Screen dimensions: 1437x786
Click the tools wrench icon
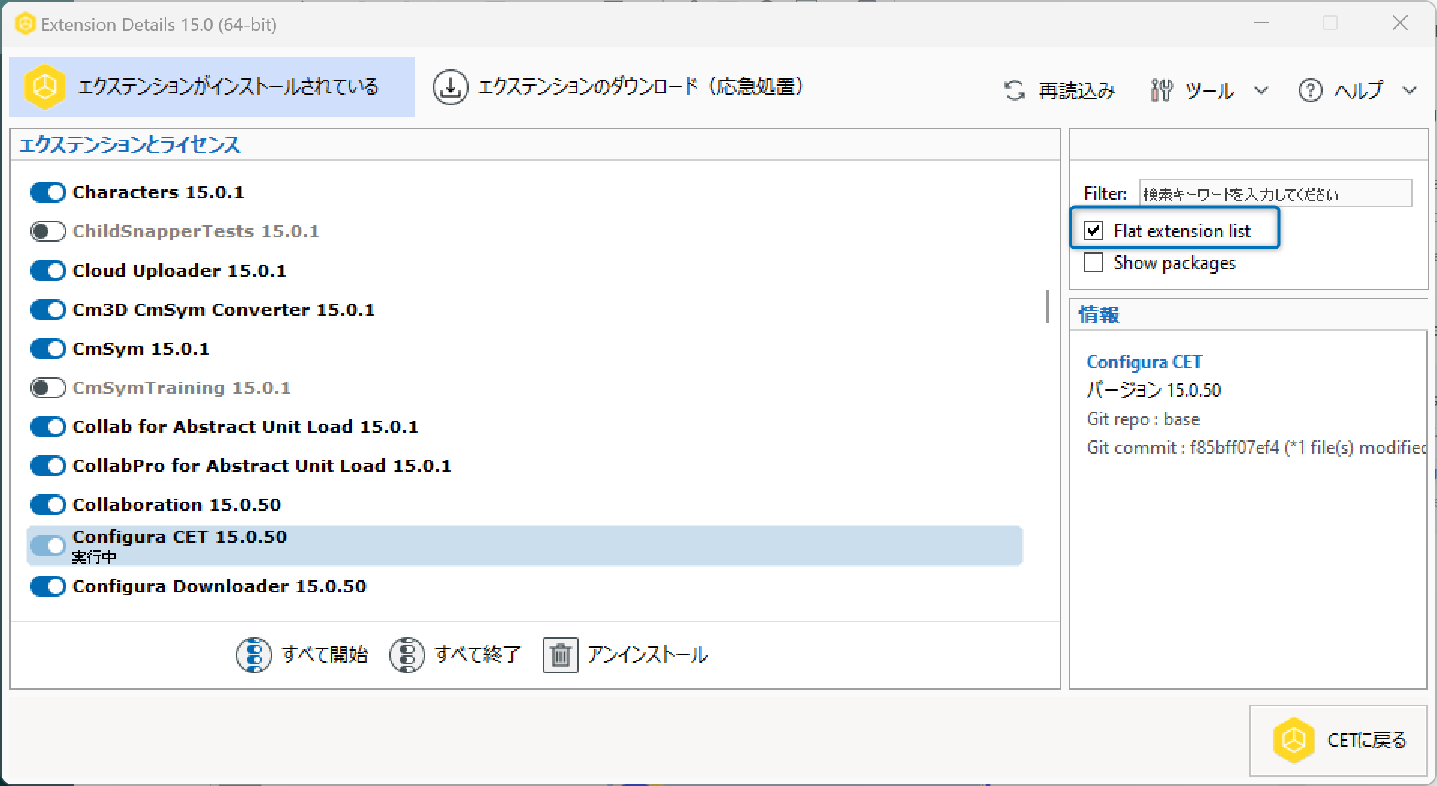tap(1161, 91)
